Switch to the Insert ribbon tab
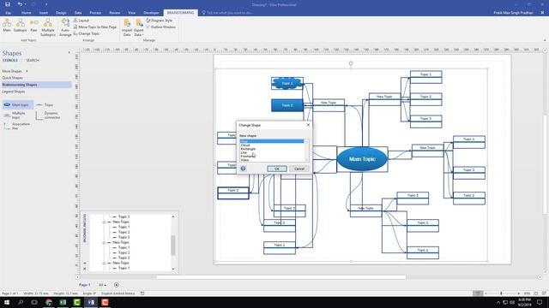The image size is (549, 308). pos(44,13)
